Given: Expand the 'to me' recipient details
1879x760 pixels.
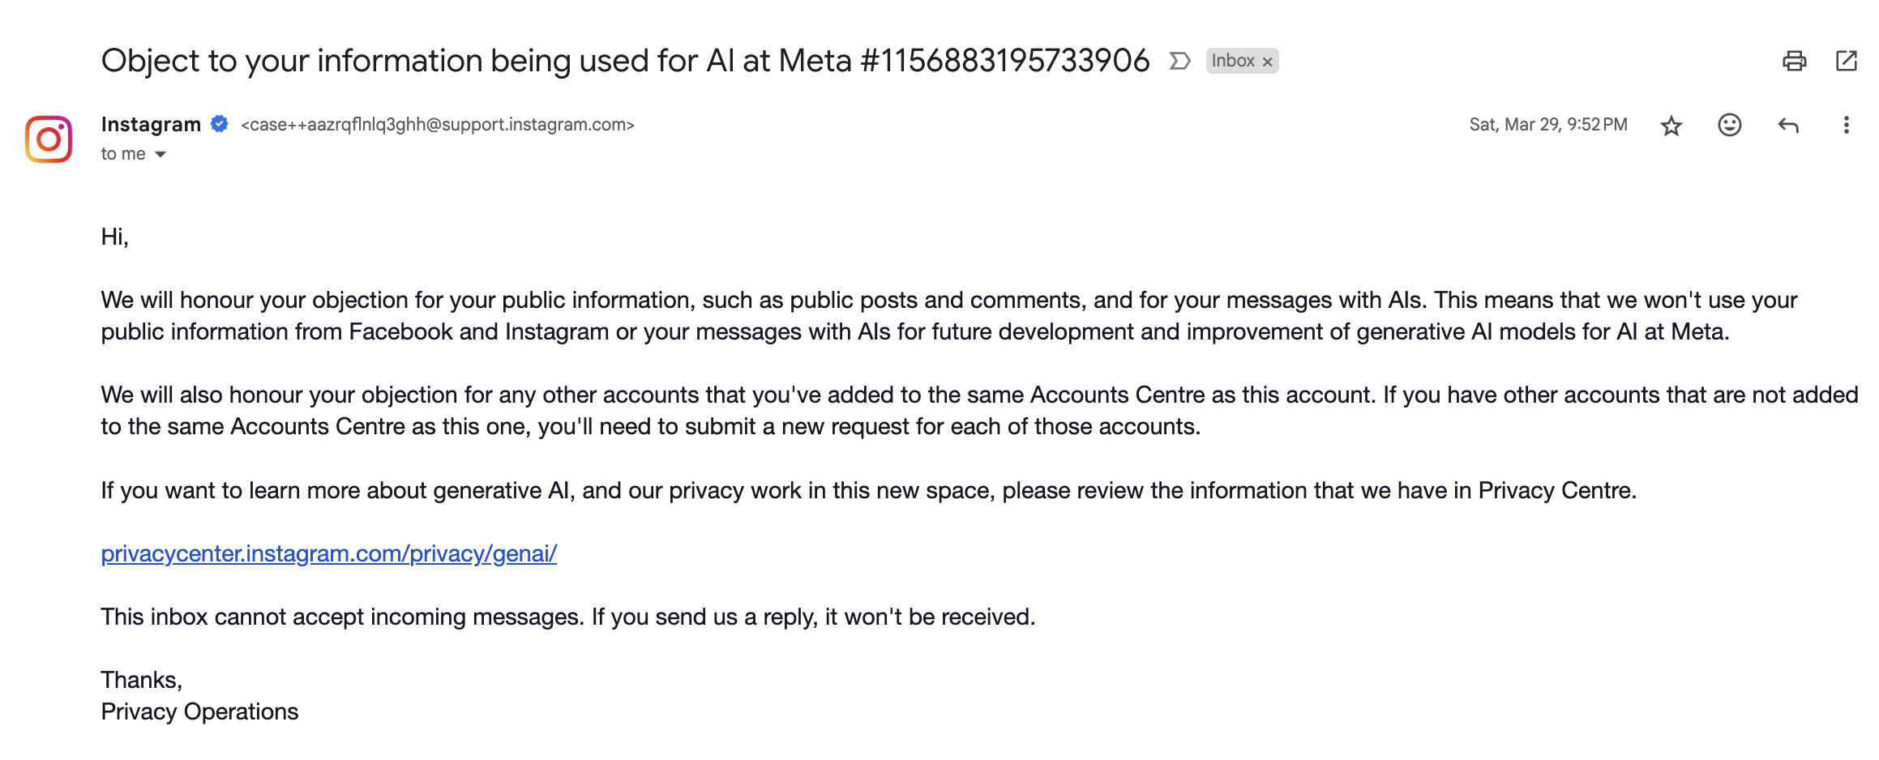Looking at the screenshot, I should [x=161, y=154].
